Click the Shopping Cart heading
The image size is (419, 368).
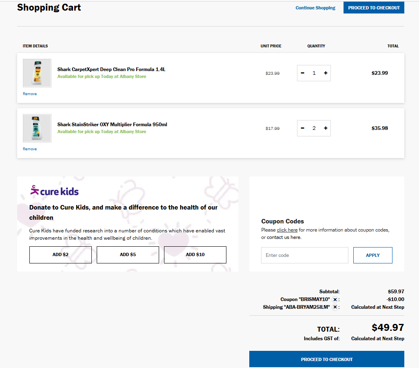pos(49,7)
